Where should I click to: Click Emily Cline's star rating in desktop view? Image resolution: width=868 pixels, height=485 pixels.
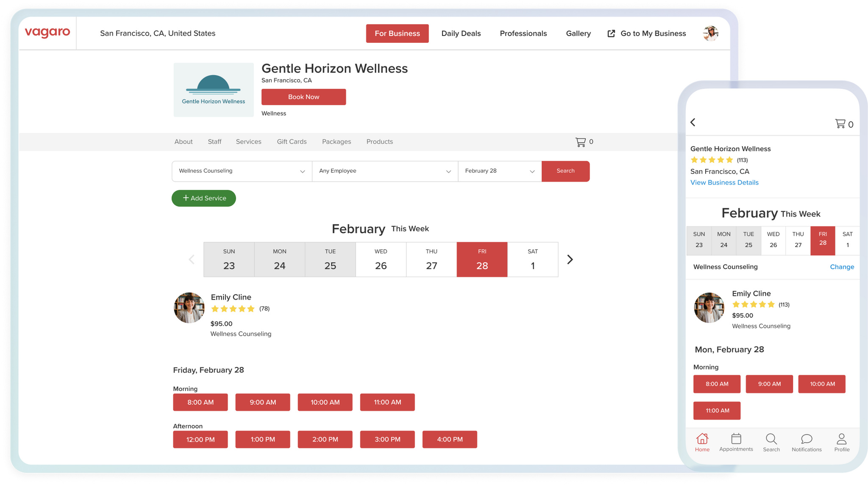(233, 309)
